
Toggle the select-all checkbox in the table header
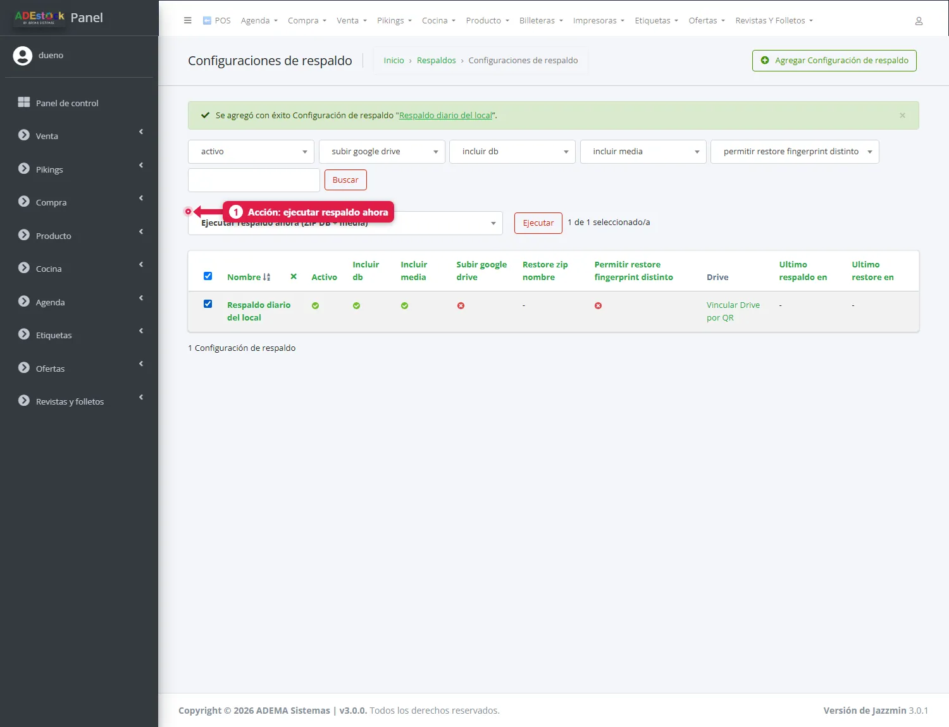pos(208,276)
